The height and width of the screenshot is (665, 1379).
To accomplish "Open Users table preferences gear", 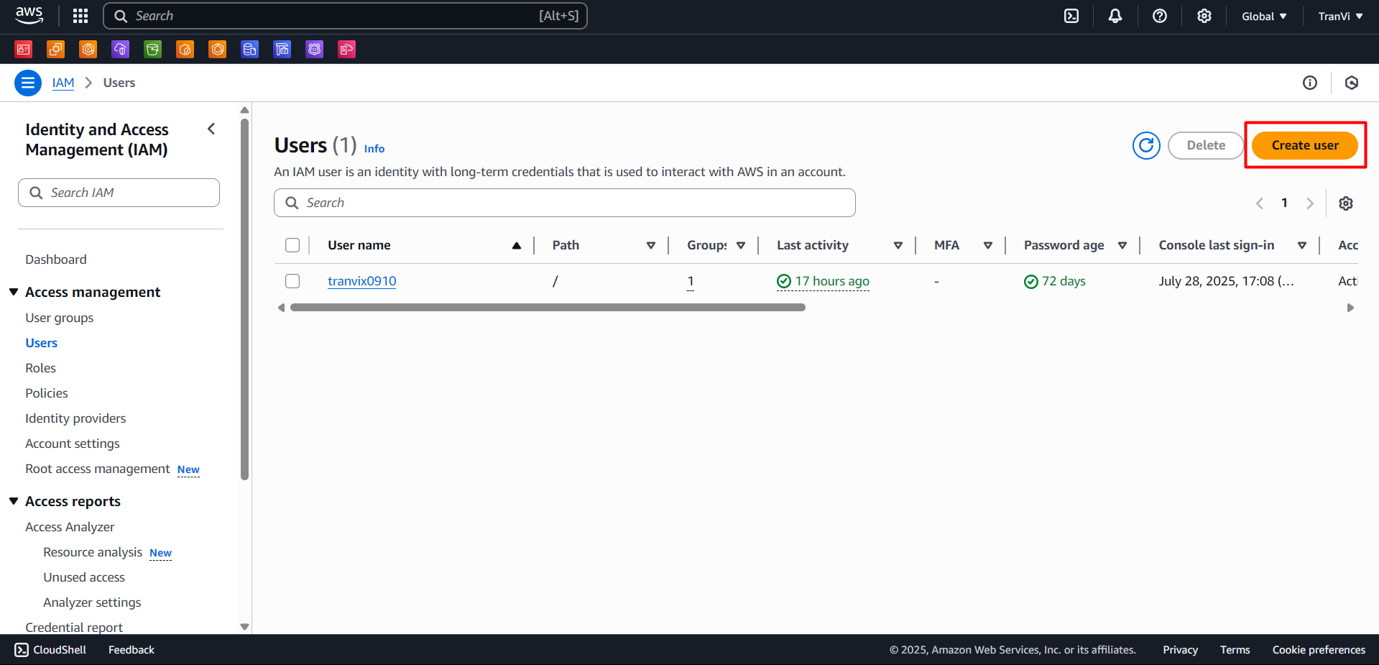I will pos(1345,203).
